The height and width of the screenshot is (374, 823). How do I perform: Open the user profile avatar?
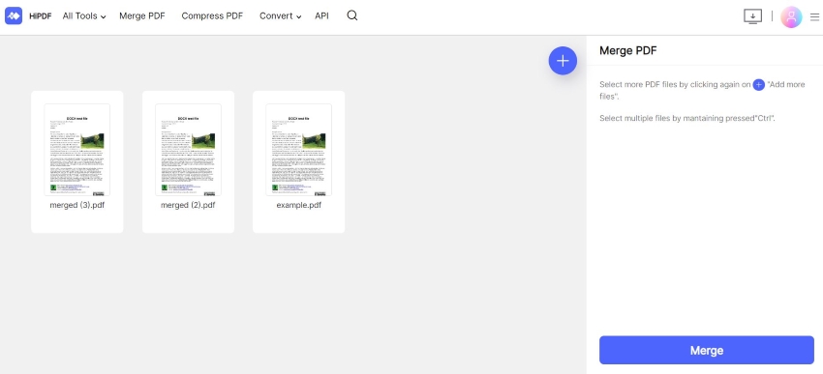[791, 16]
